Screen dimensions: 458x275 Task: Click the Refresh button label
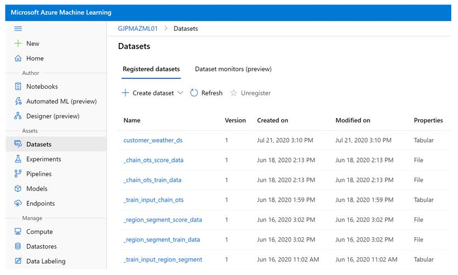pyautogui.click(x=212, y=93)
